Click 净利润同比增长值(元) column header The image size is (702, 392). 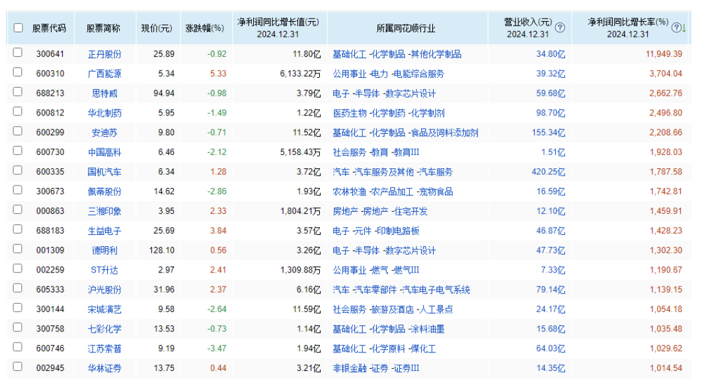[278, 28]
